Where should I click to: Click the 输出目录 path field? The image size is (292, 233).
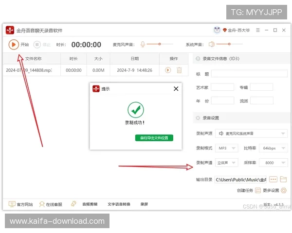240,180
